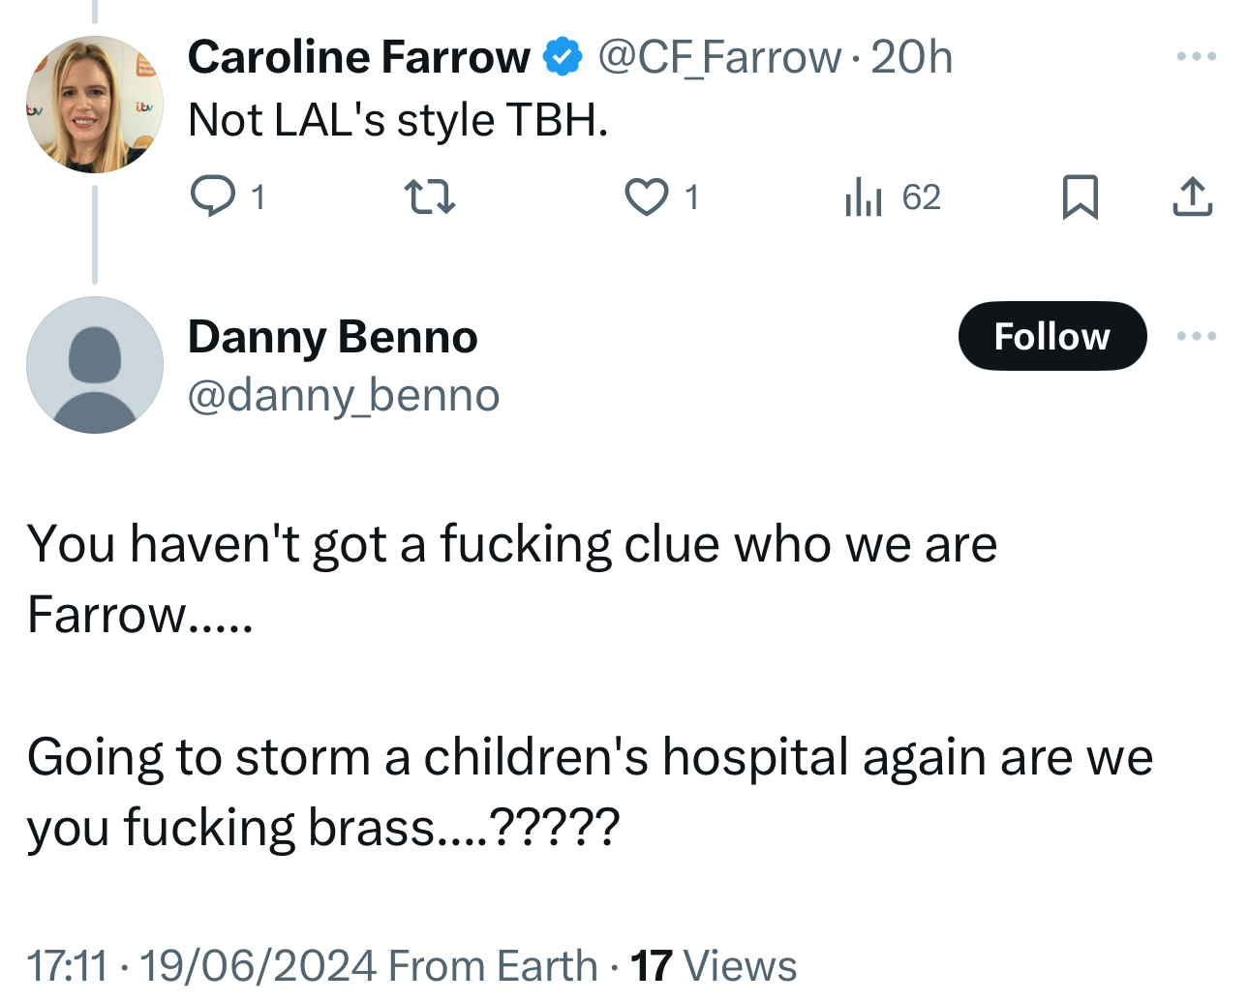Image resolution: width=1249 pixels, height=1002 pixels.
Task: Open the @danny_benno handle
Action: coord(343,395)
